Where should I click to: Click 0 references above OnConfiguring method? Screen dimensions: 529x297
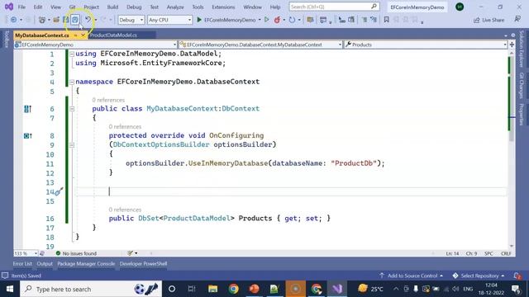tap(125, 127)
